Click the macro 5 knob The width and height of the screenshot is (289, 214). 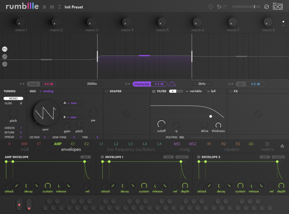click(x=162, y=22)
